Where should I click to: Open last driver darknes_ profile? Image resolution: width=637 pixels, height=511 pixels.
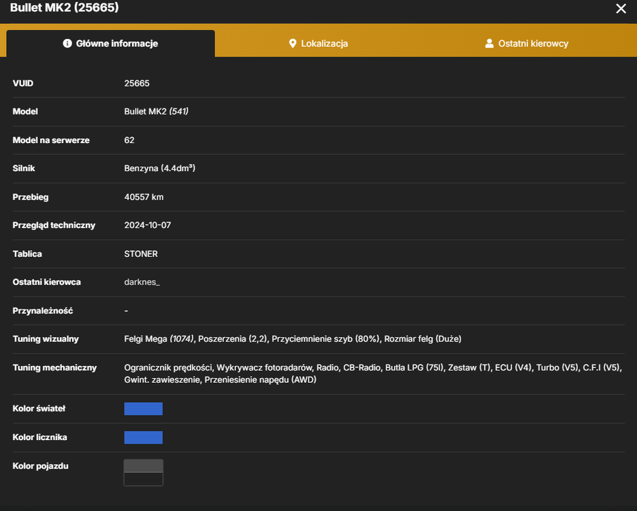tap(142, 282)
